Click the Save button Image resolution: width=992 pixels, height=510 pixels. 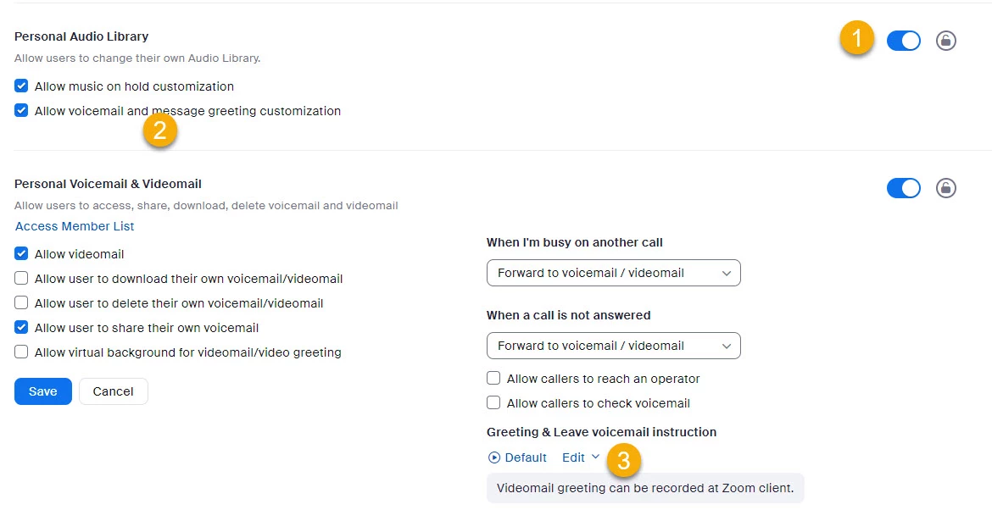click(x=42, y=391)
